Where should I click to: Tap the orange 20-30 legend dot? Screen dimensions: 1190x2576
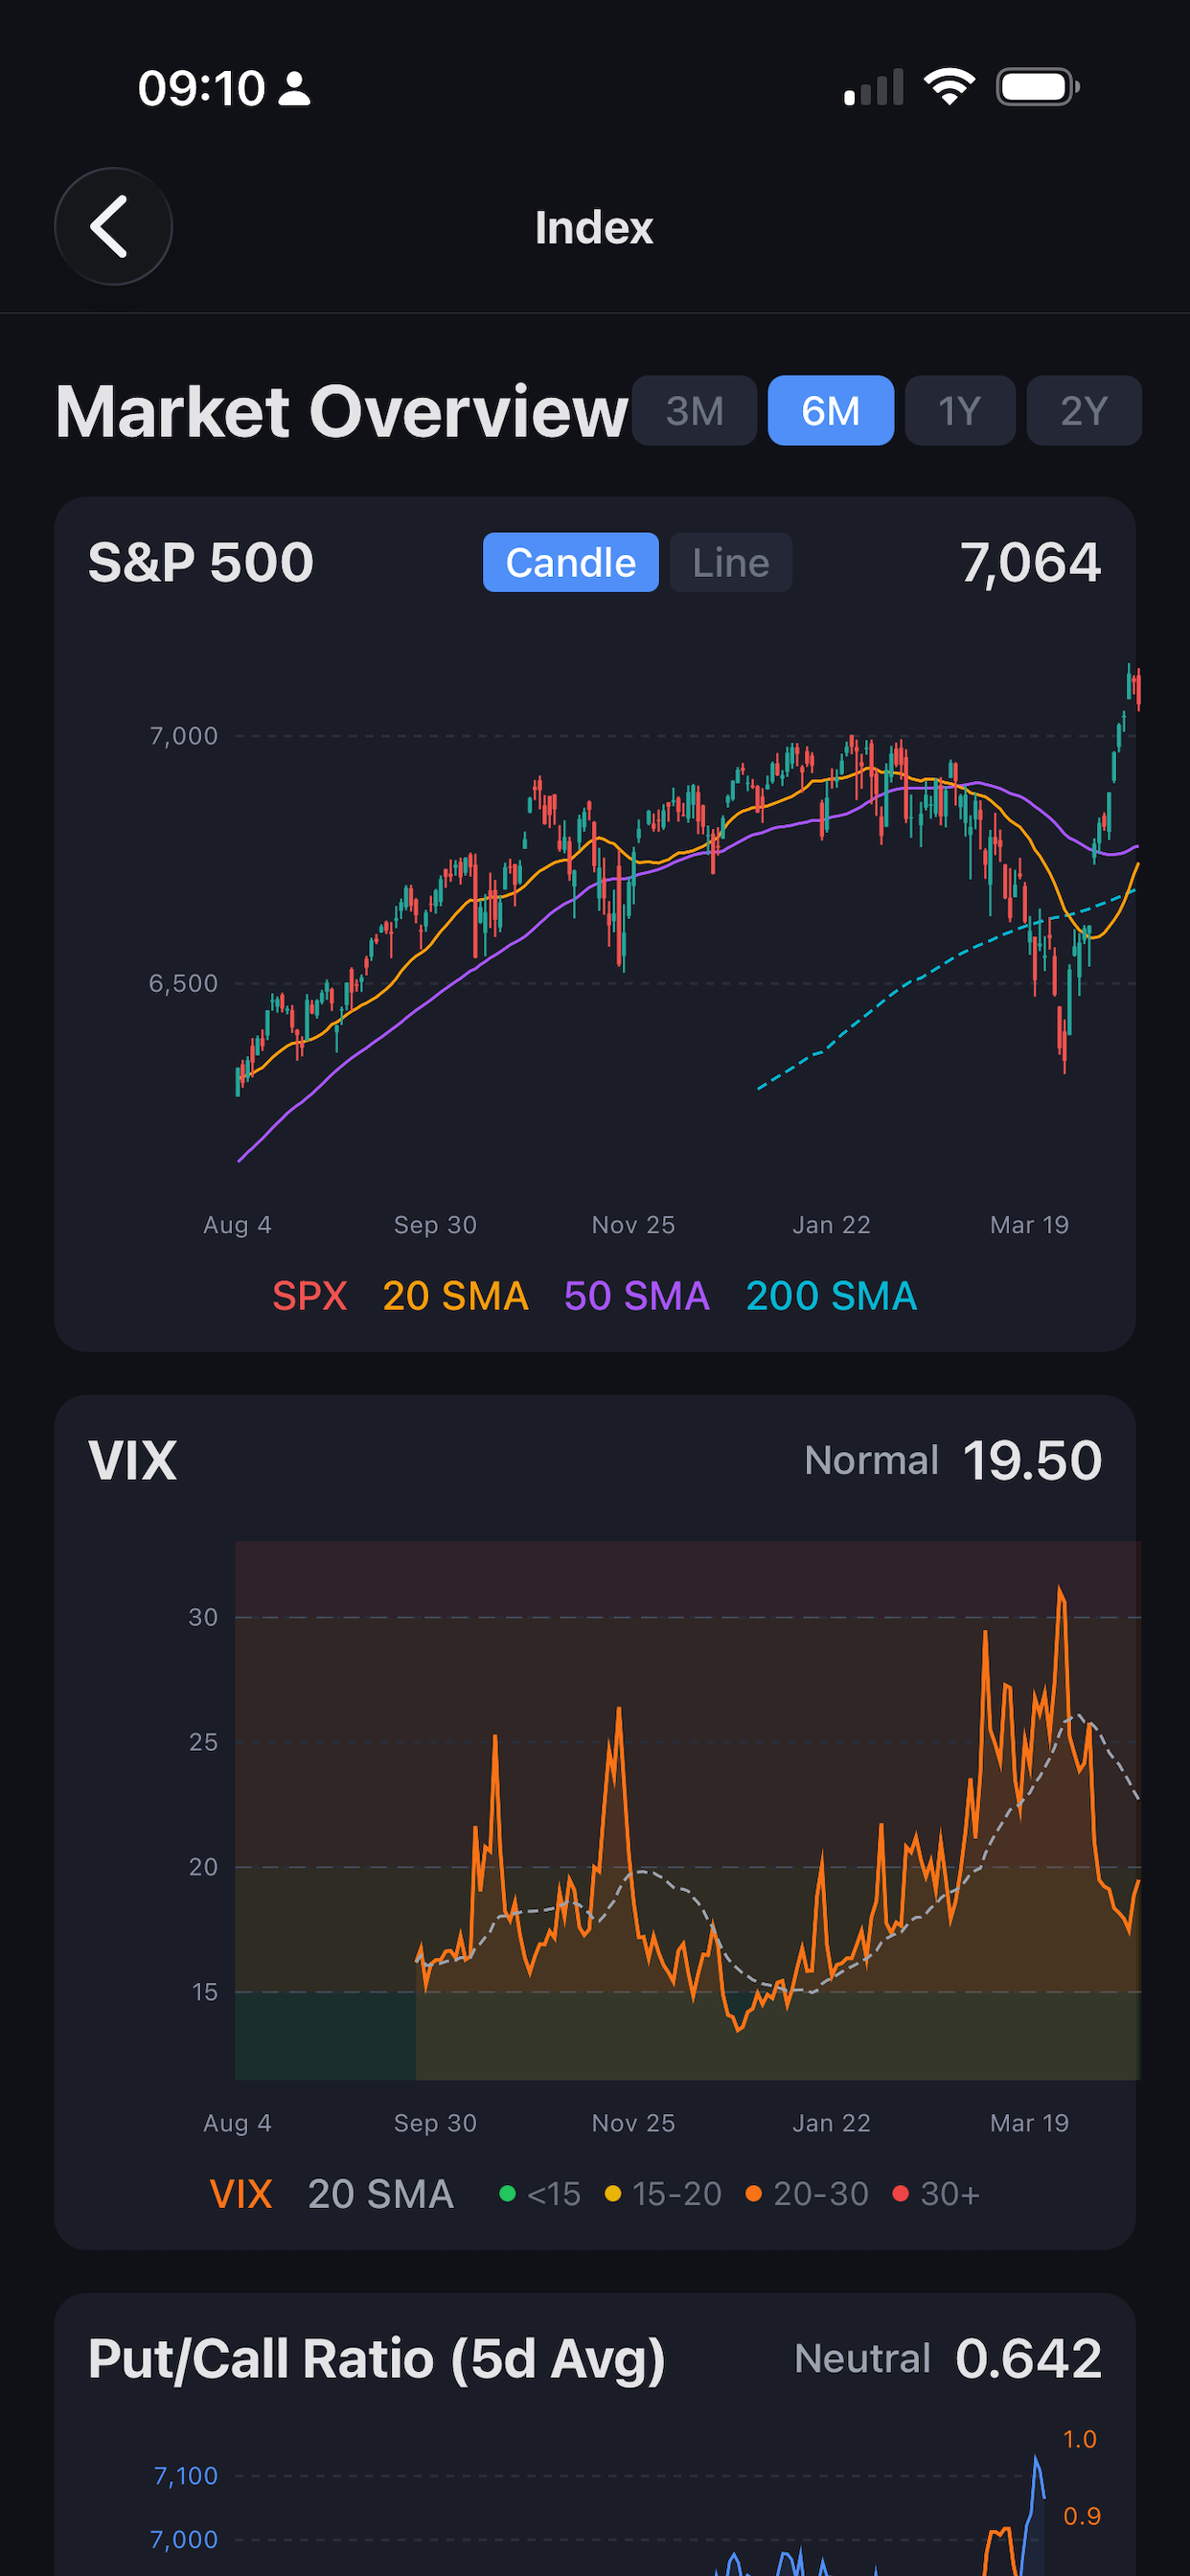click(x=754, y=2194)
